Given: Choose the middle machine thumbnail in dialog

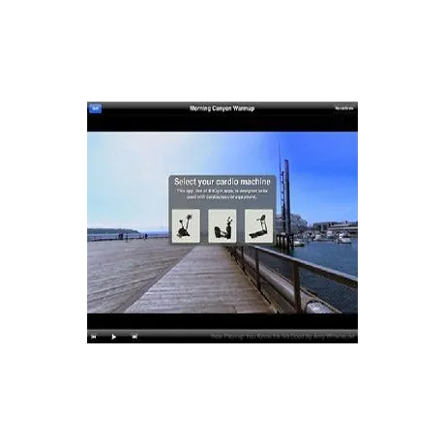Looking at the screenshot, I should pos(222,226).
